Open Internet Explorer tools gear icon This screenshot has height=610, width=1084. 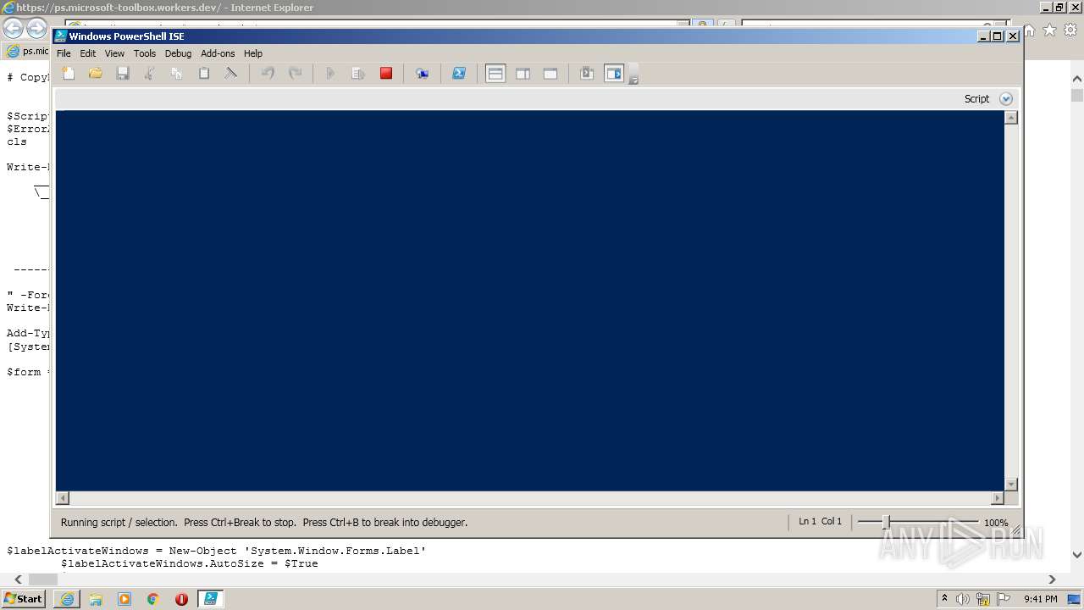point(1070,30)
